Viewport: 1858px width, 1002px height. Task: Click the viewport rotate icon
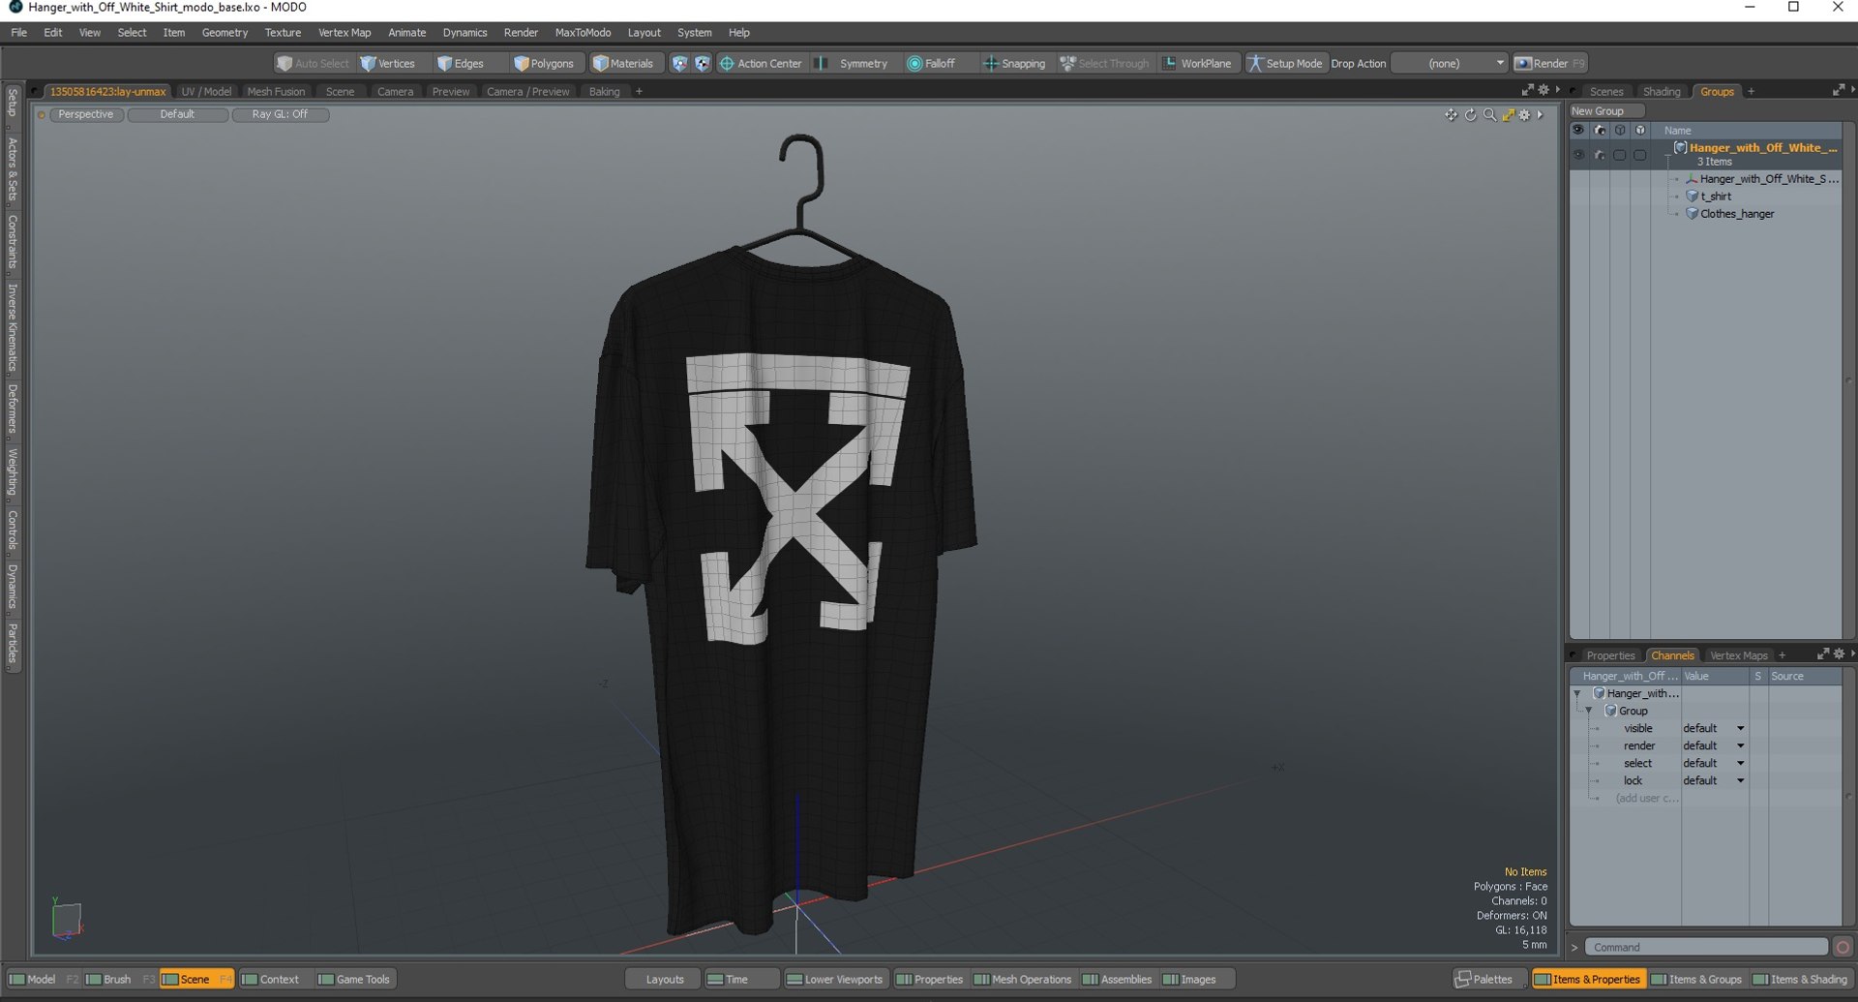1470,115
